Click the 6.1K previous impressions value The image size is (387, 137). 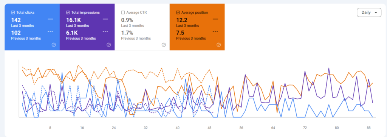click(x=72, y=33)
